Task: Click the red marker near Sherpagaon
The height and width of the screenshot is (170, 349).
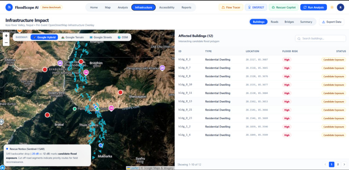Action: tap(120, 92)
